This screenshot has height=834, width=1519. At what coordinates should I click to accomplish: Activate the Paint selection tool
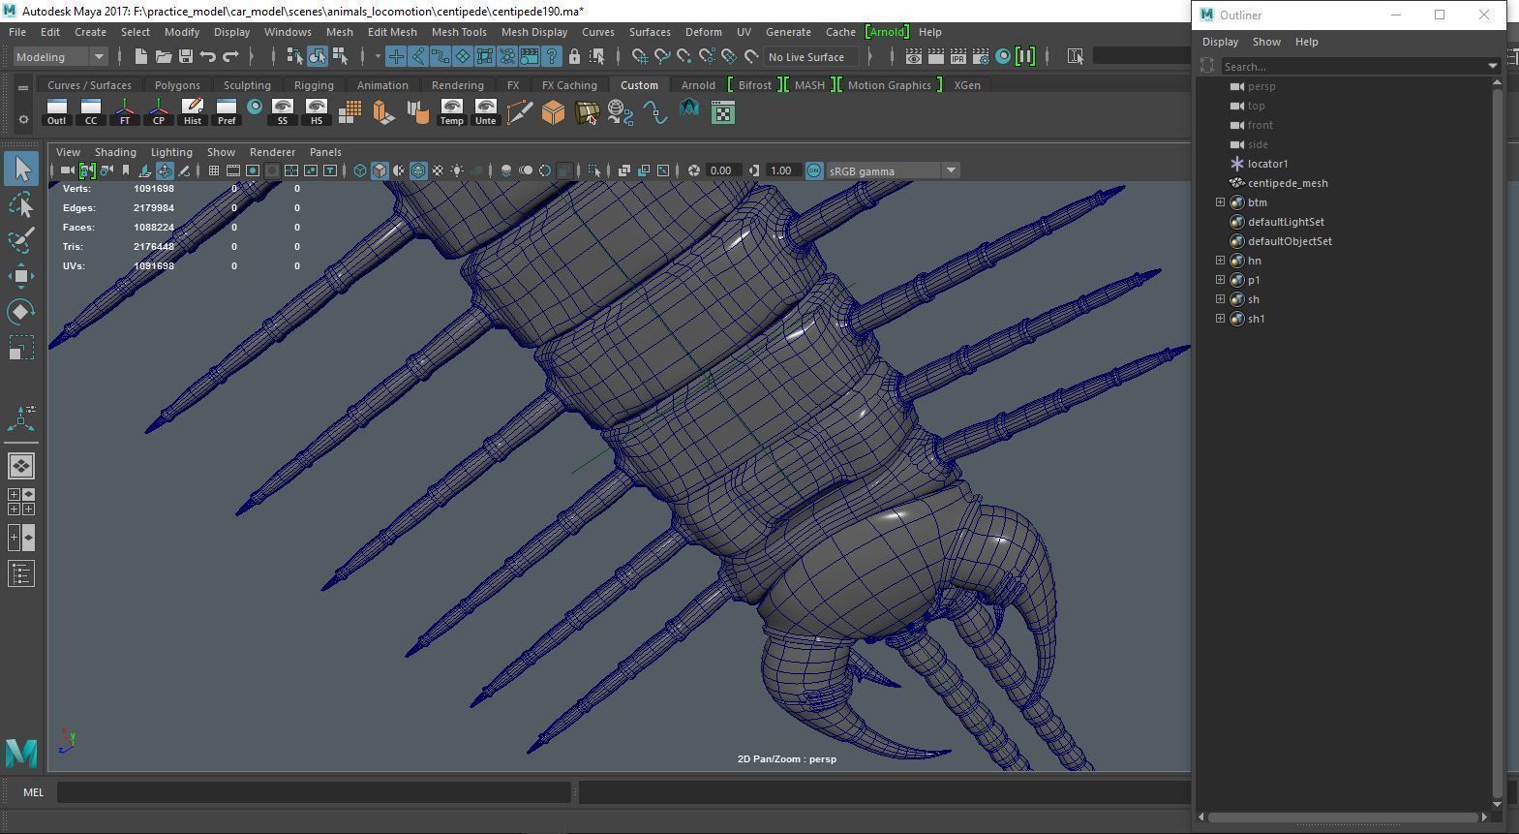point(21,239)
